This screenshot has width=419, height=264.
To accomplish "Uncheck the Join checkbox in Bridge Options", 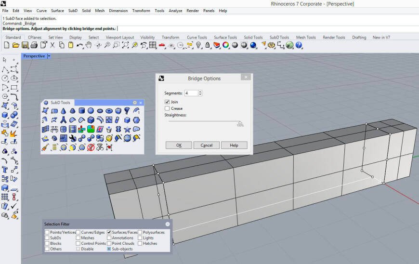I will pyautogui.click(x=167, y=102).
